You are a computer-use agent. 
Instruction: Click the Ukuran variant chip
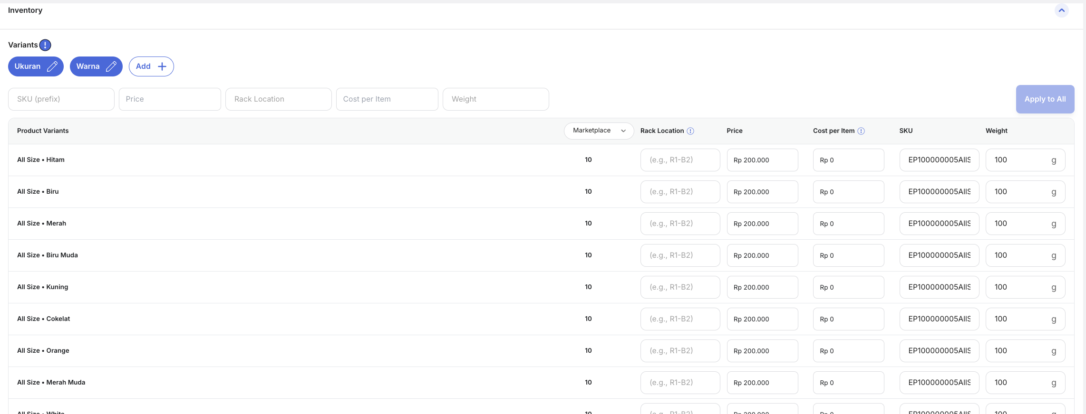(36, 66)
